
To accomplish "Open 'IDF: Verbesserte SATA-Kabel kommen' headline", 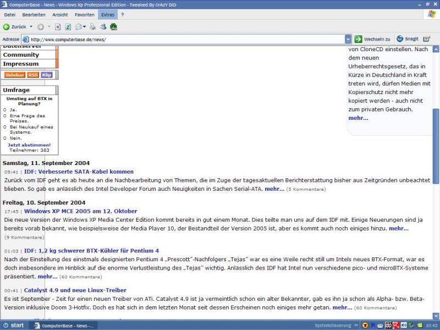I will (x=79, y=172).
